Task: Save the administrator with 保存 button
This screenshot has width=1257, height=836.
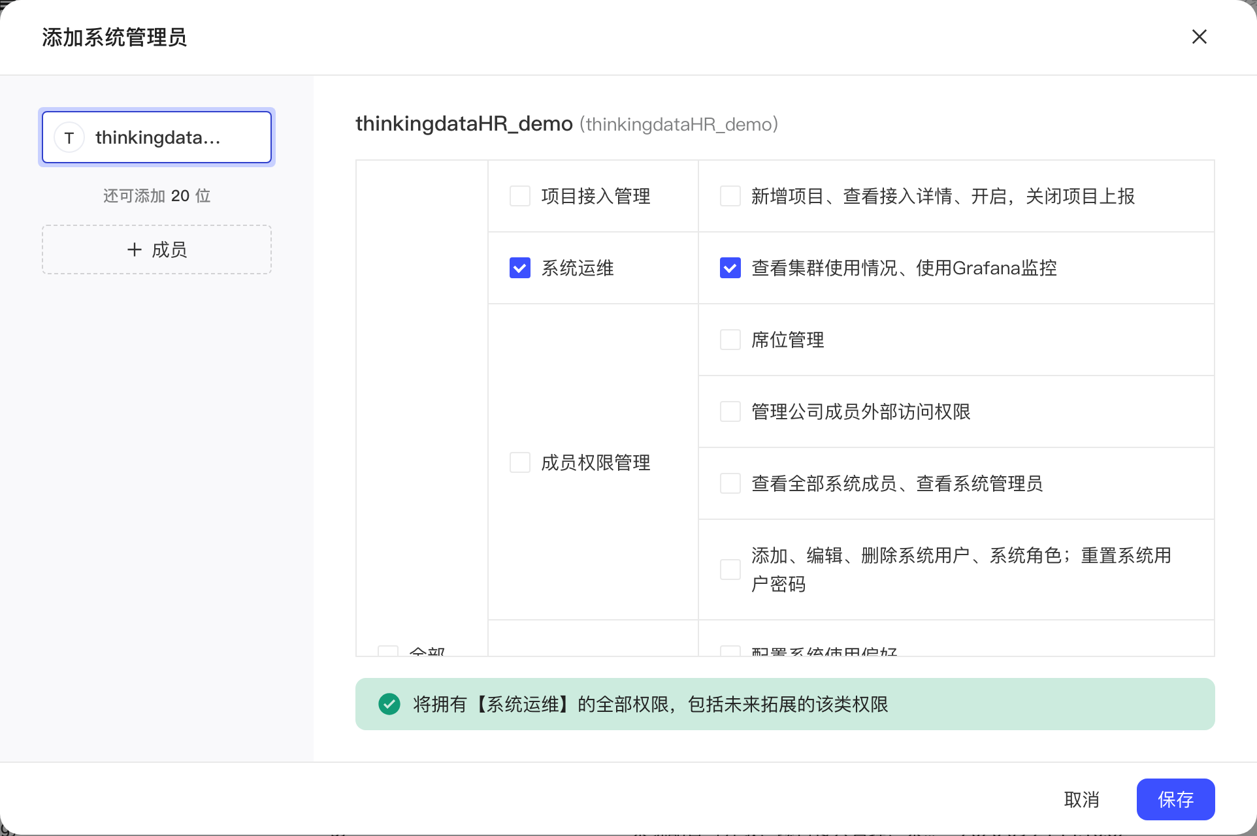Action: click(1176, 799)
